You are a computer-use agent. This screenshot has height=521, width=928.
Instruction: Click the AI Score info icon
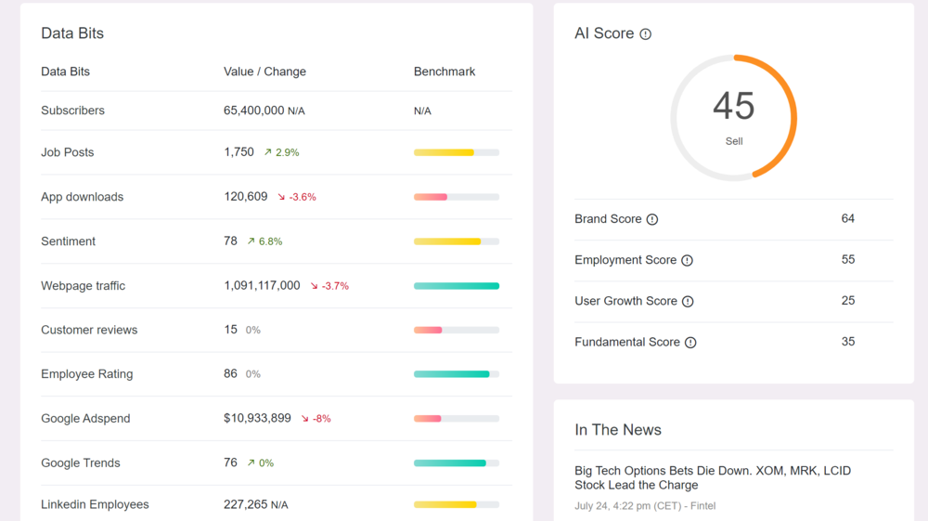coord(646,34)
